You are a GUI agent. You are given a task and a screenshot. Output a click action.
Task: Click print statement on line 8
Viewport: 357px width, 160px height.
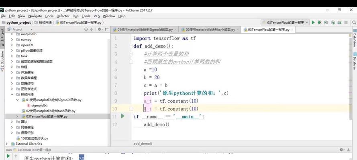click(x=186, y=93)
